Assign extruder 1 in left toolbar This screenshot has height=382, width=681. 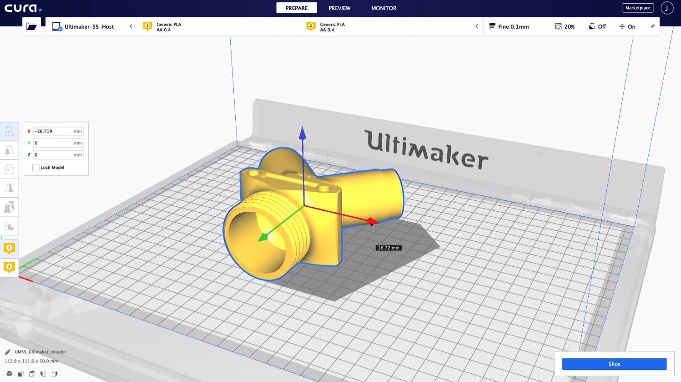click(9, 248)
